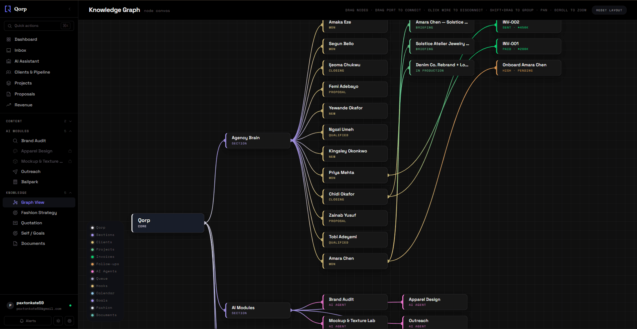
Task: Click the Brand Audit search icon
Action: coord(15,141)
